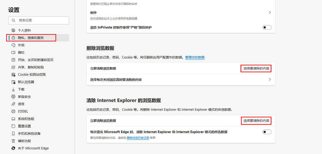
Task: Click the lock icon for 隐私、搜索和服务
Action: coord(13,38)
